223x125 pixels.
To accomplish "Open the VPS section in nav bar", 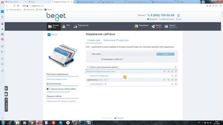I will [x=66, y=26].
